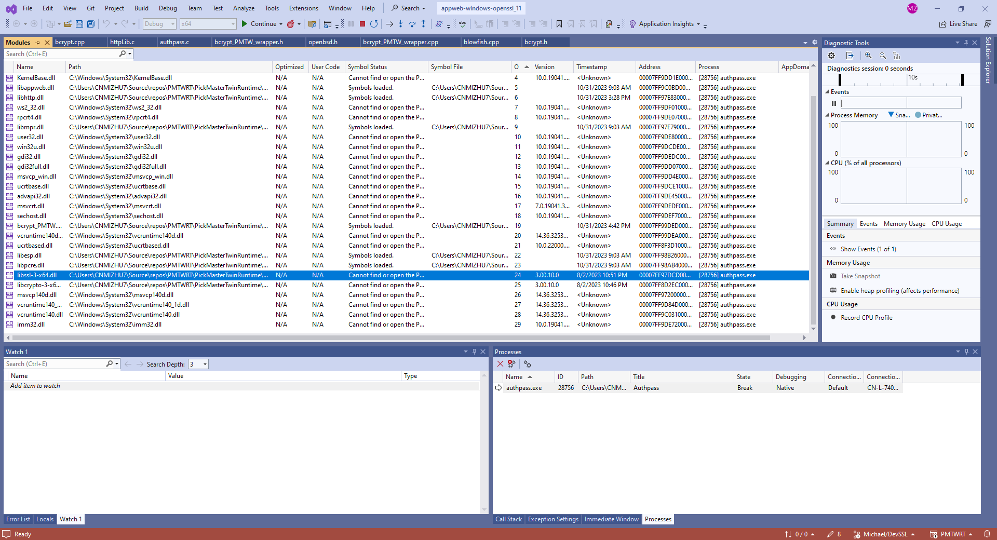Open the Analyze menu
The width and height of the screenshot is (997, 540).
[244, 8]
